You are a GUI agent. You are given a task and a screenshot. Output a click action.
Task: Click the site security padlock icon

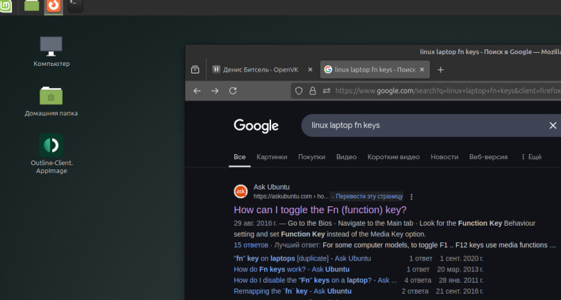[311, 91]
